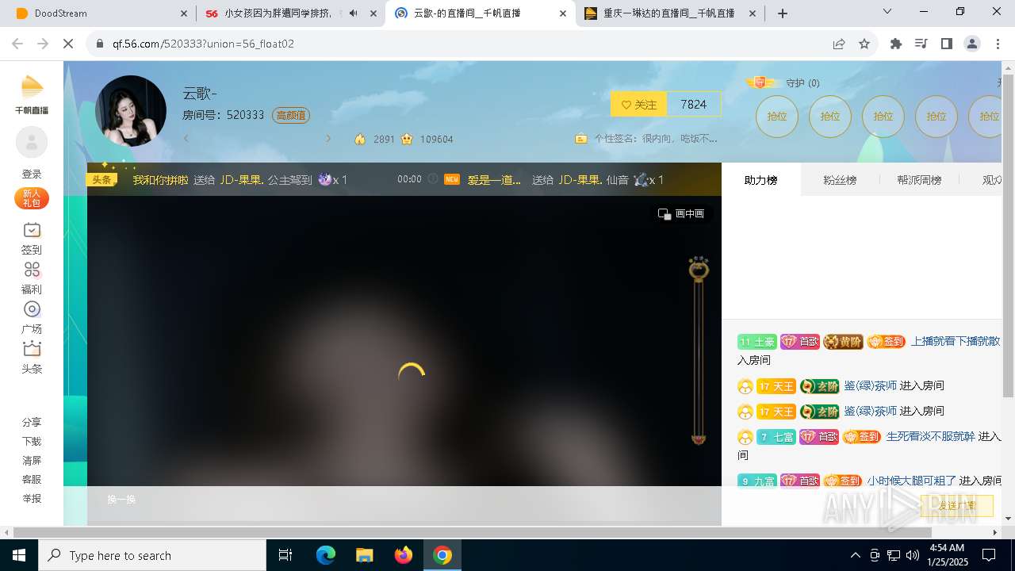The width and height of the screenshot is (1015, 571).
Task: Switch to 帮派周榜 tab
Action: (919, 180)
